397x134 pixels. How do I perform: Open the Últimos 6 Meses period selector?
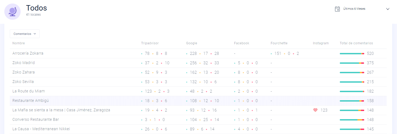pyautogui.click(x=362, y=9)
